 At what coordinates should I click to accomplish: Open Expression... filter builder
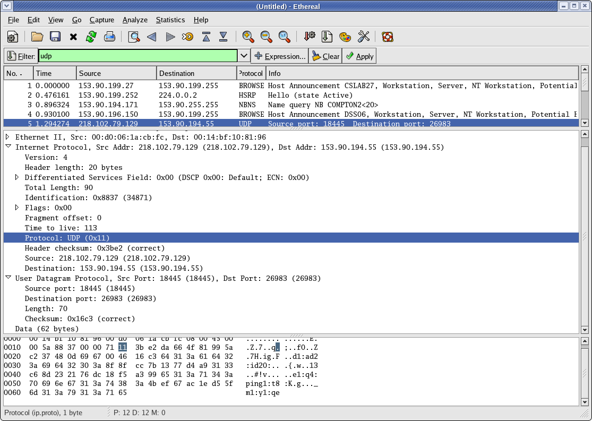coord(280,56)
